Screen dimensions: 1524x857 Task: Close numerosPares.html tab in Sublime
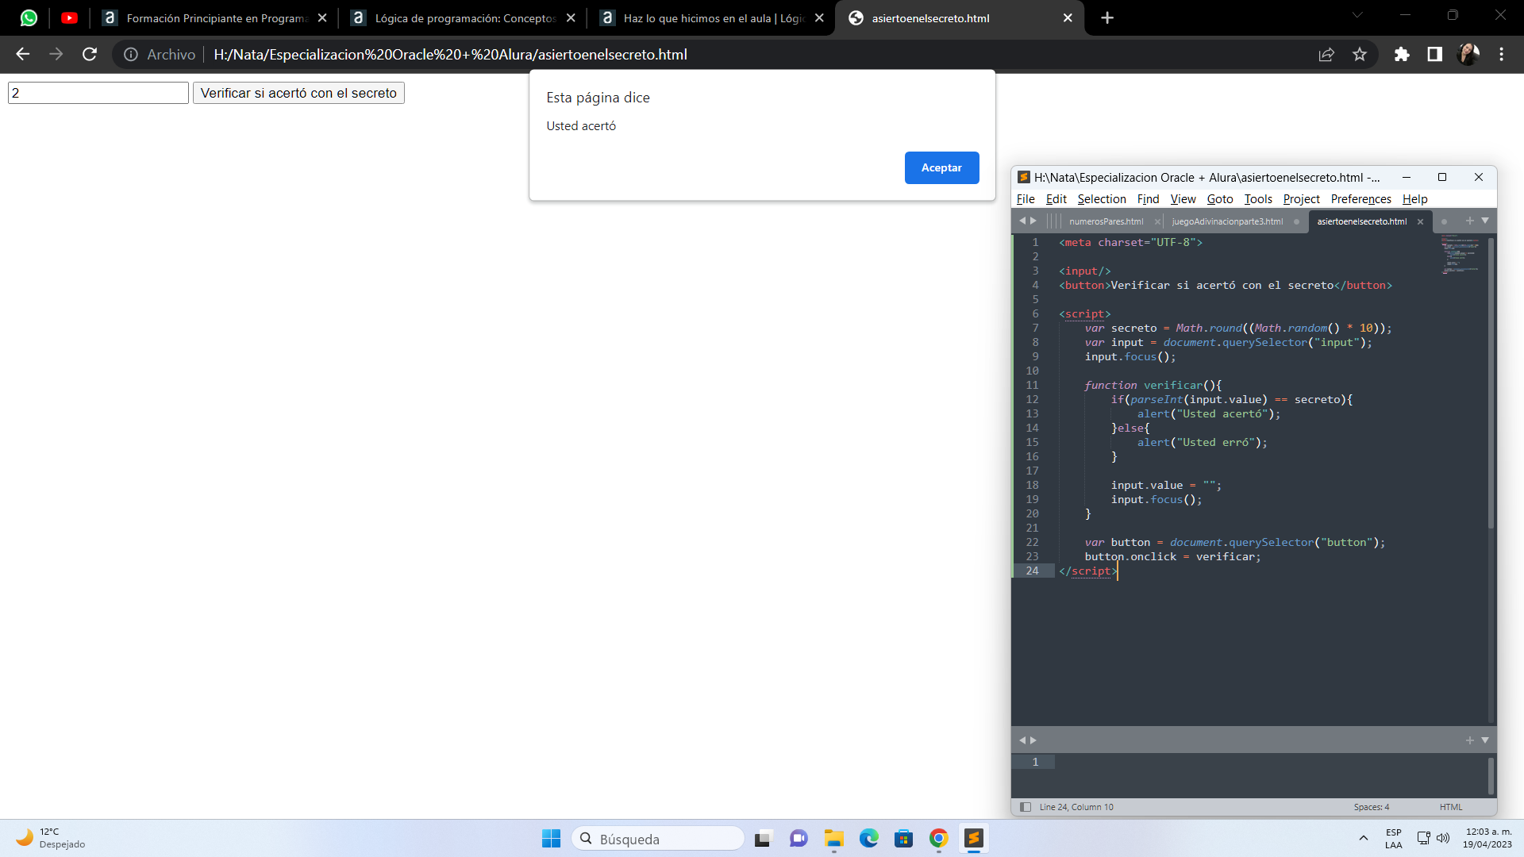[x=1157, y=221]
